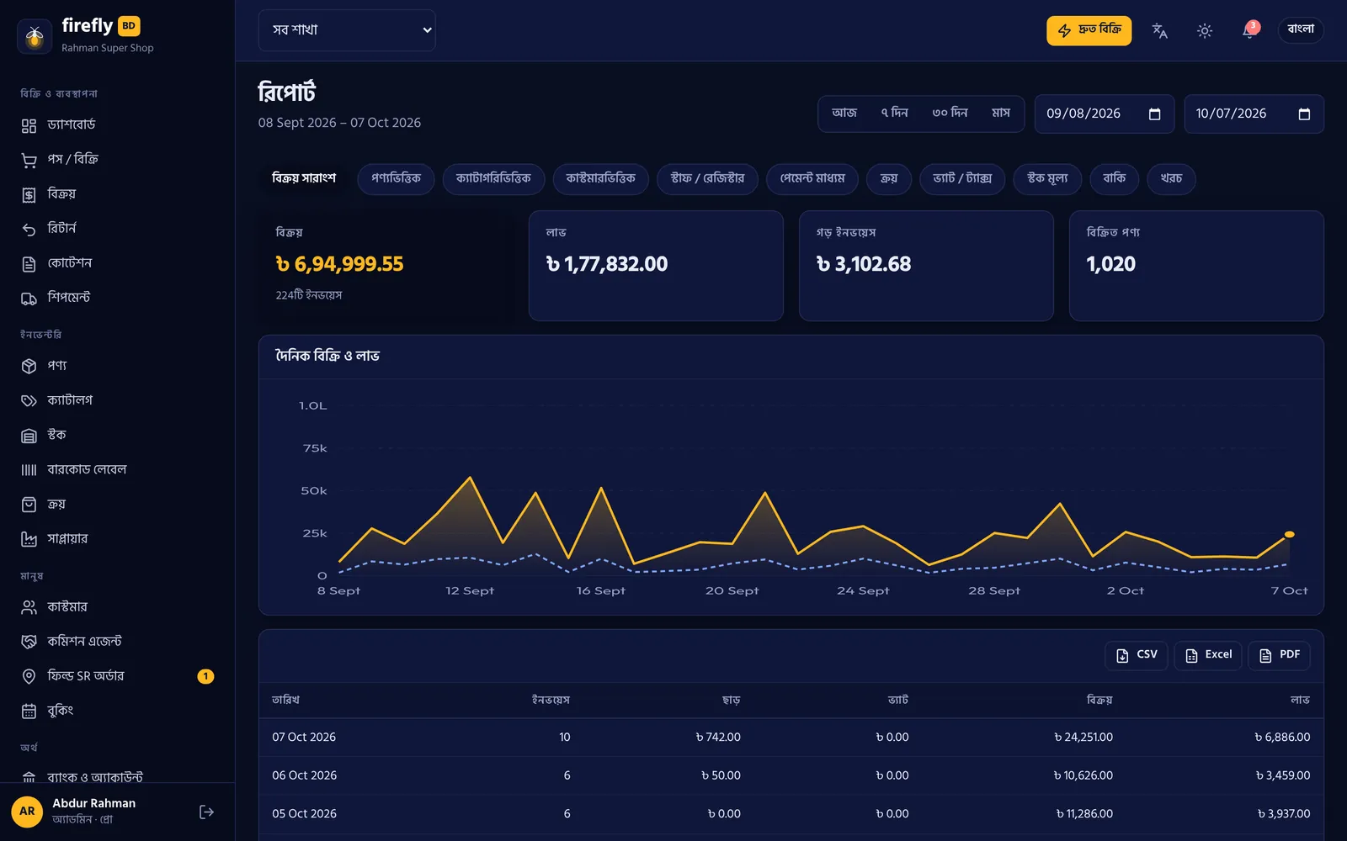The width and height of the screenshot is (1347, 841).
Task: Open পস / বিক্রি cart icon
Action: pyautogui.click(x=29, y=160)
